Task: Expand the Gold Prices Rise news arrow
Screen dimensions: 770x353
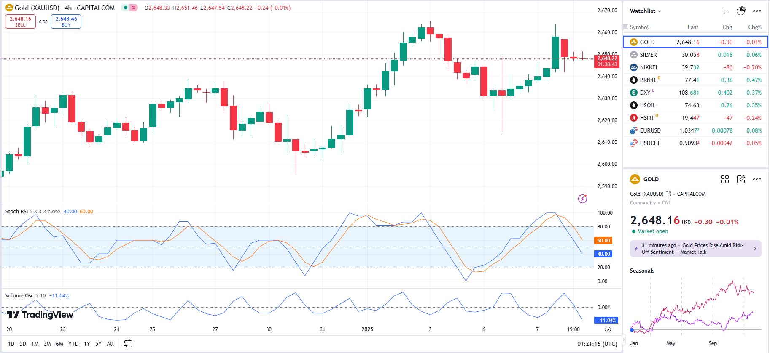Action: [755, 249]
